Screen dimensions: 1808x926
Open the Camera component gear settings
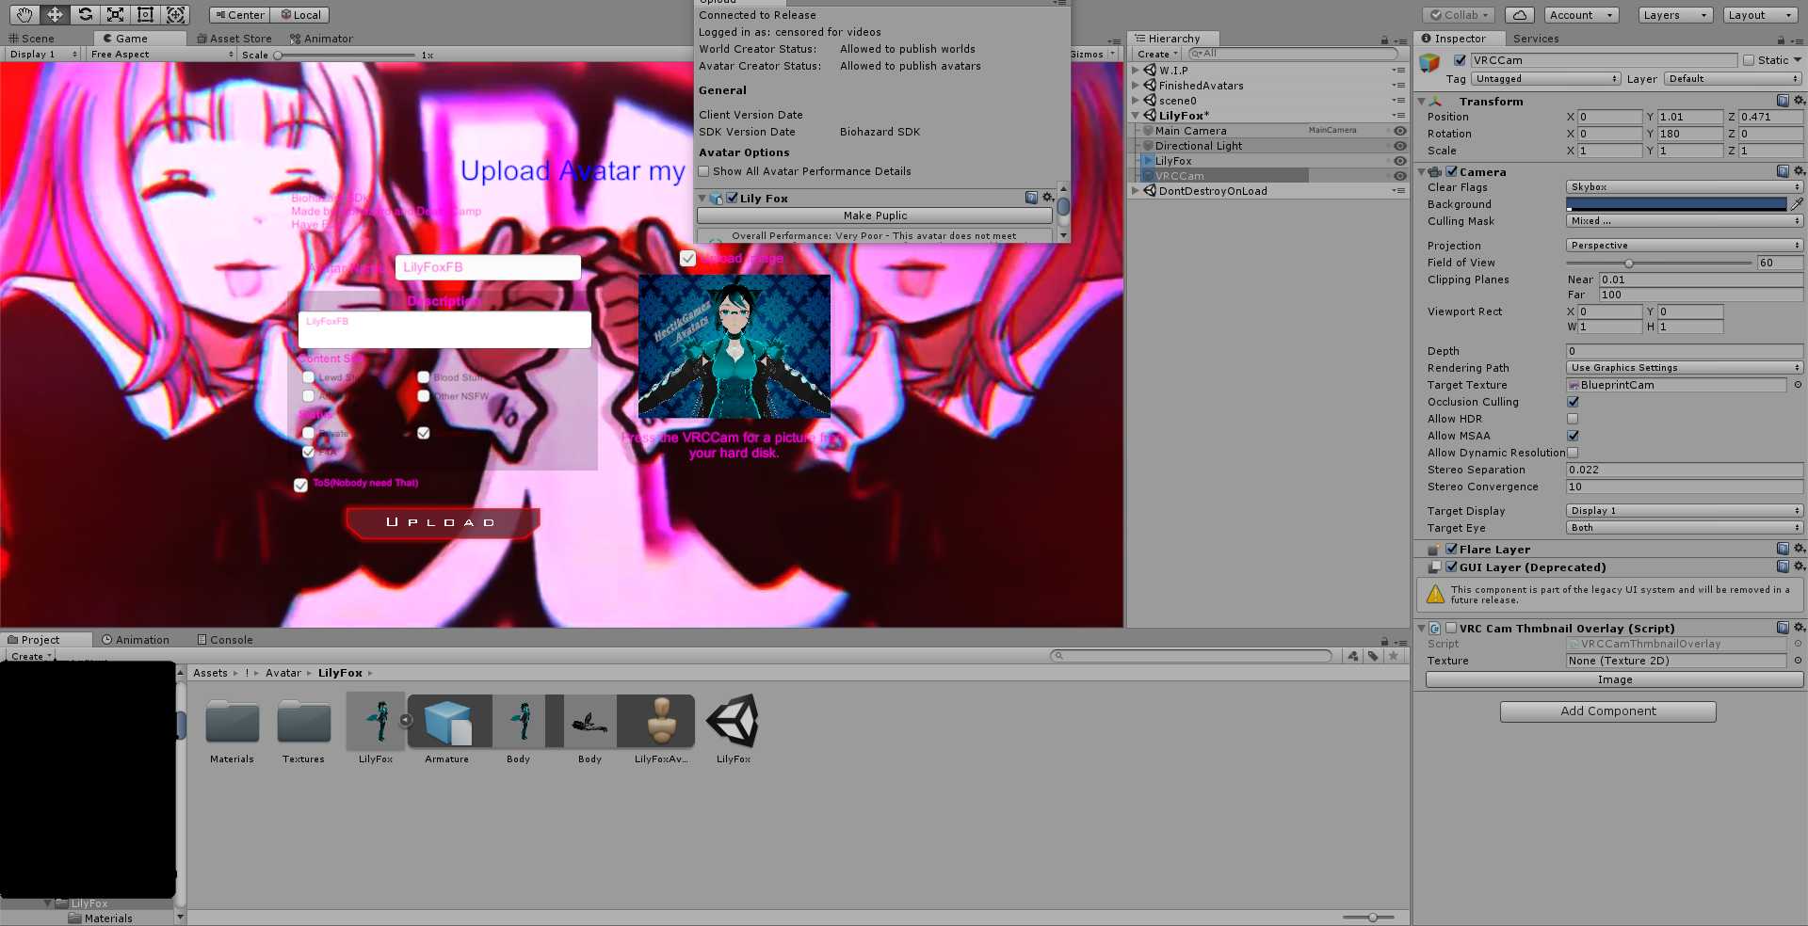tap(1799, 171)
